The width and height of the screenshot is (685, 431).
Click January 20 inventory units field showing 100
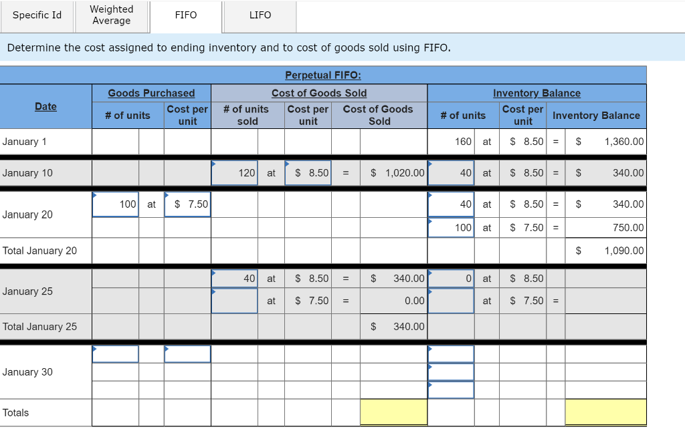click(x=451, y=228)
